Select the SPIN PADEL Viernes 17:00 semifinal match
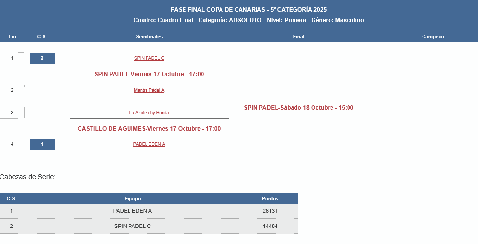478x244 pixels. (149, 74)
